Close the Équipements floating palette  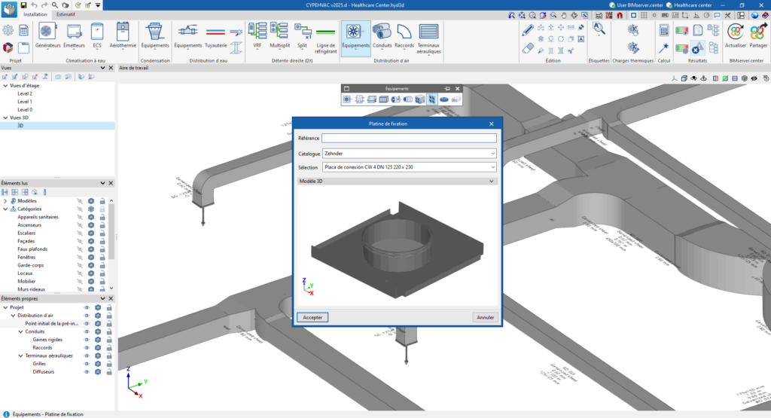(x=457, y=89)
